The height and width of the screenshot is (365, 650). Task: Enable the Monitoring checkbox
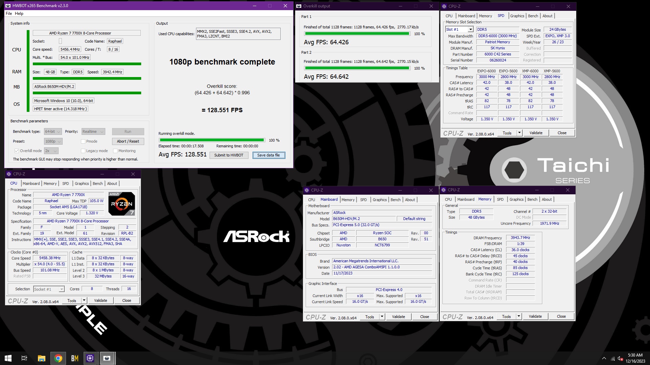click(115, 151)
